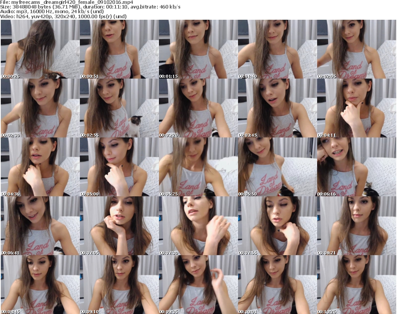Screen dimensions: 397x314
Task: Click the 'Audio: mp3, 16000 Hz' line
Action: 52,12
